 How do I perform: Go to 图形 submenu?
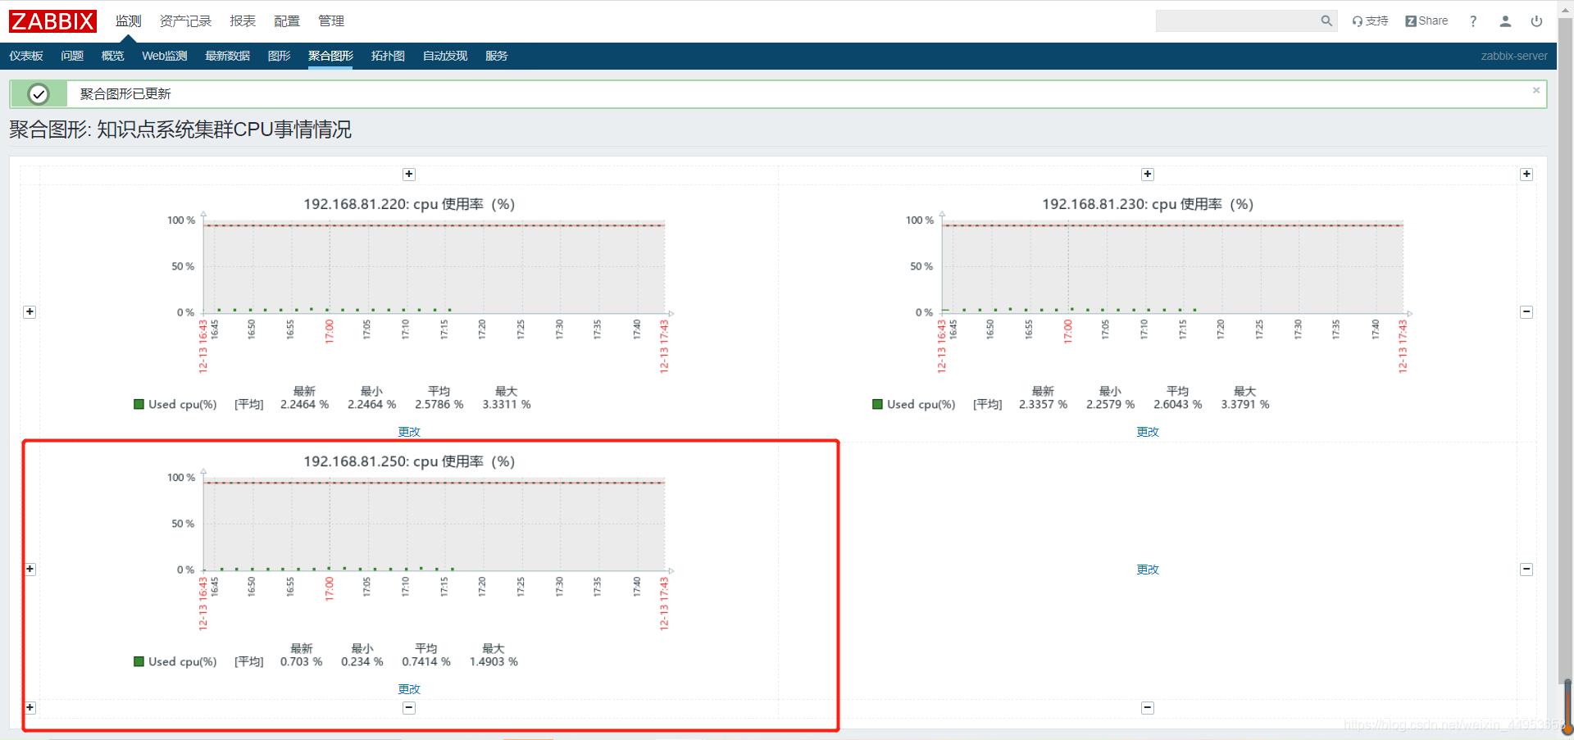pyautogui.click(x=279, y=56)
